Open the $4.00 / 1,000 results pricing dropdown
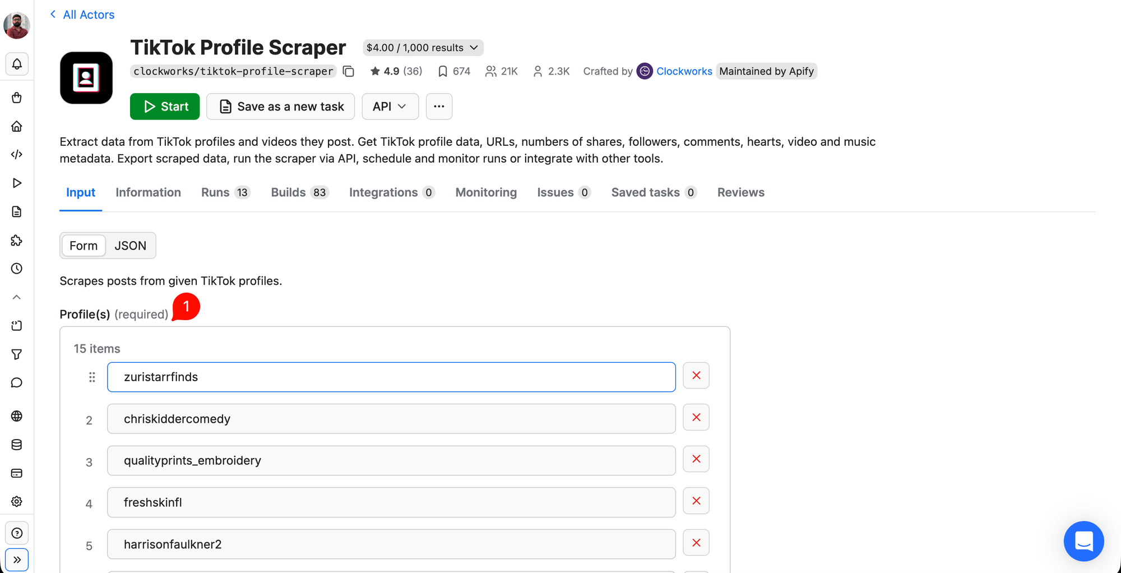 coord(423,48)
